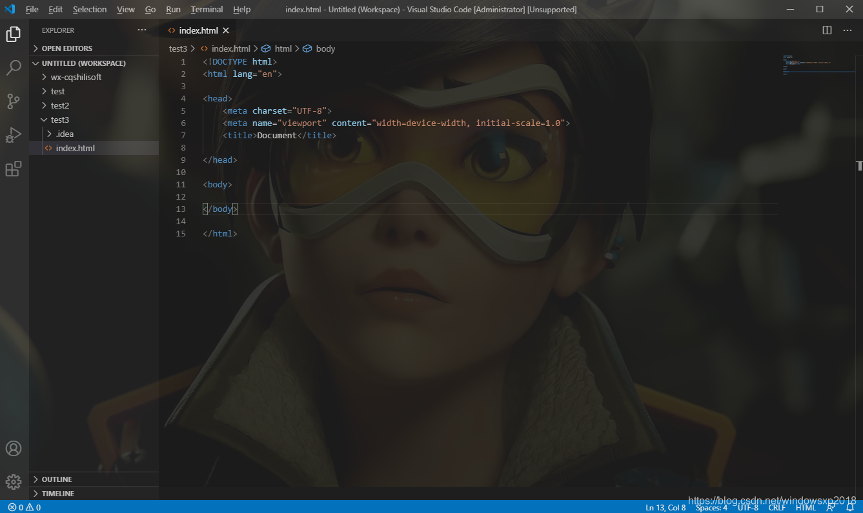Select HTML language mode in status bar
The height and width of the screenshot is (513, 863).
[806, 507]
